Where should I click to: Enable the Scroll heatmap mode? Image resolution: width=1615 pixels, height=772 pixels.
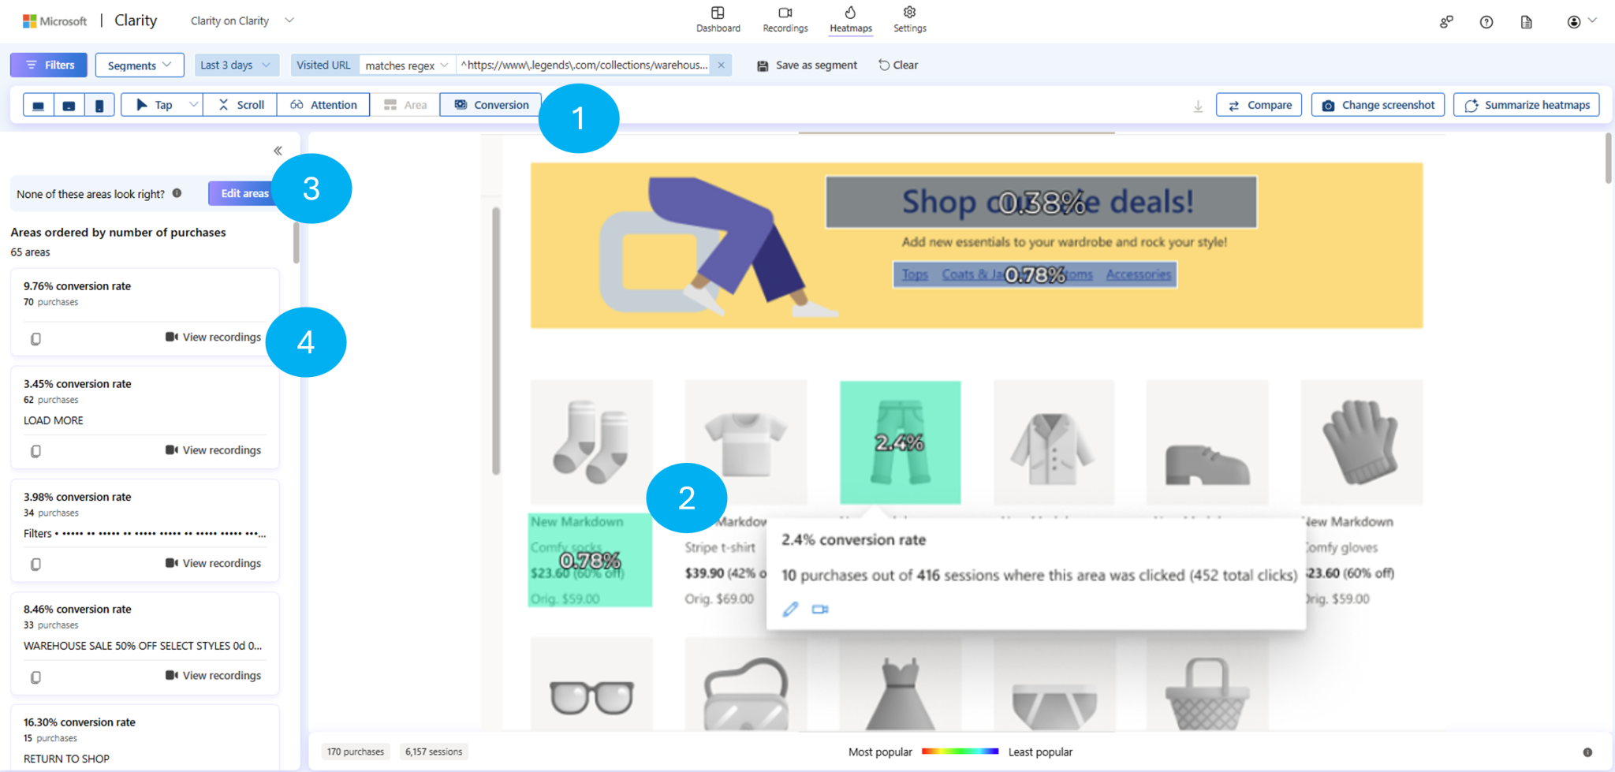[240, 104]
